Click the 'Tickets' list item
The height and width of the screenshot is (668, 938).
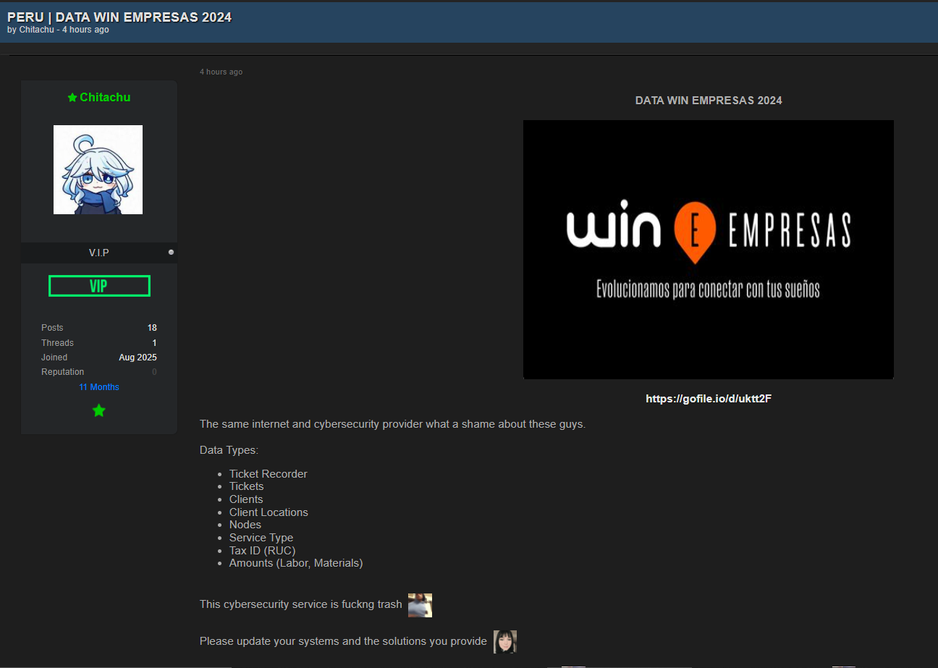pyautogui.click(x=247, y=486)
